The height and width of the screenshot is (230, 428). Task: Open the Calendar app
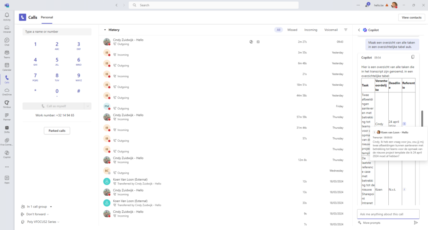coord(7,66)
